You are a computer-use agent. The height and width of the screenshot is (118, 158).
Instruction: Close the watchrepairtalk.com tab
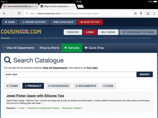[36, 6]
